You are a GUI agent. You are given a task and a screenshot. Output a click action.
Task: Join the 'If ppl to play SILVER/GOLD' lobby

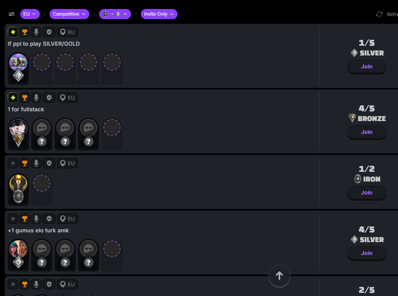point(366,66)
